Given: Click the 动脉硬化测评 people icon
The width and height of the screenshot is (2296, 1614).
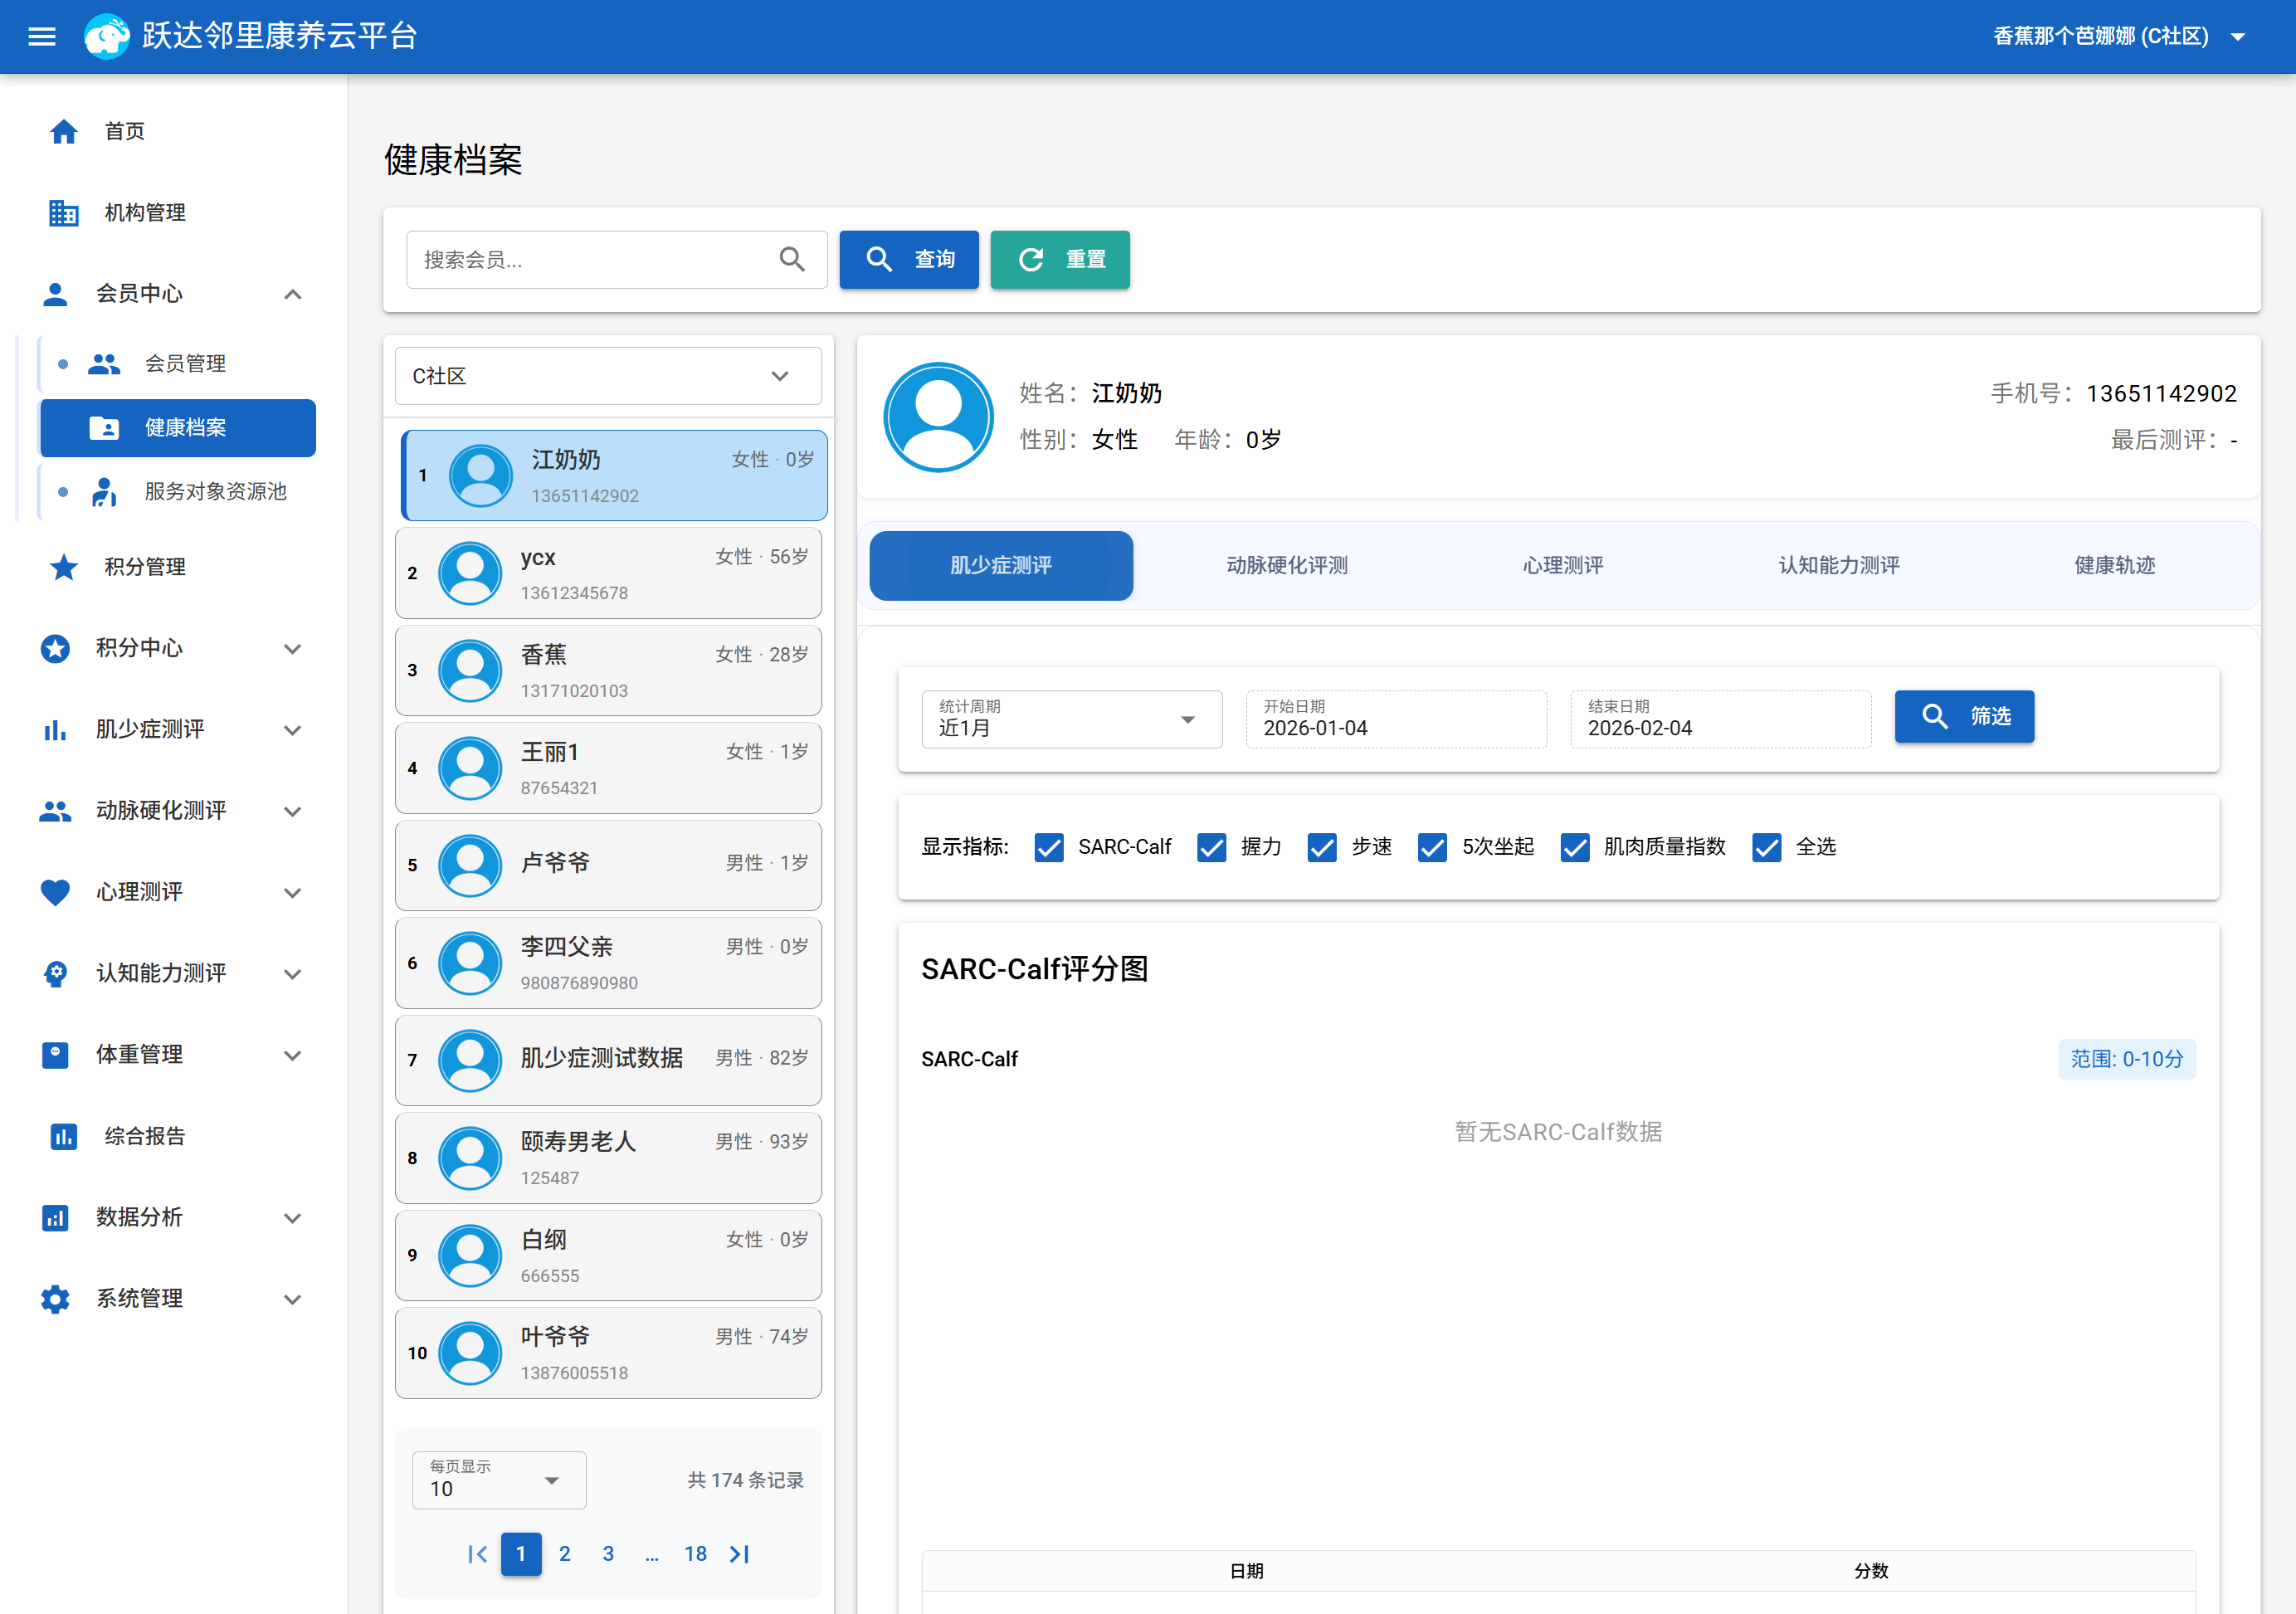Looking at the screenshot, I should tap(56, 811).
